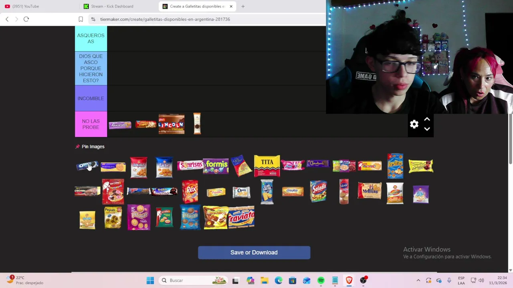Image resolution: width=513 pixels, height=288 pixels.
Task: Go back with the browser back arrow
Action: point(7,19)
